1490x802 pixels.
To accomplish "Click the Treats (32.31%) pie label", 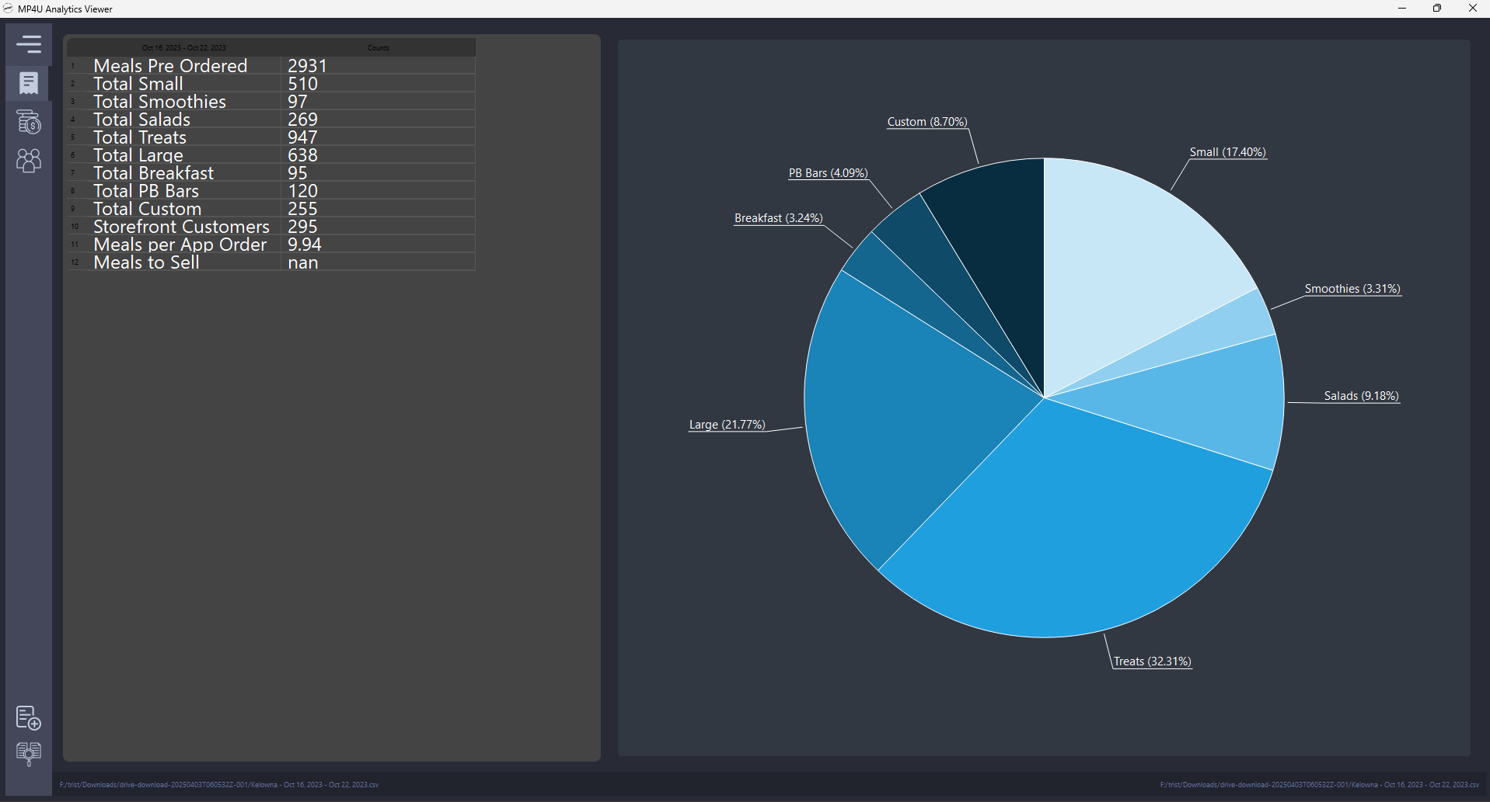I will click(1152, 661).
